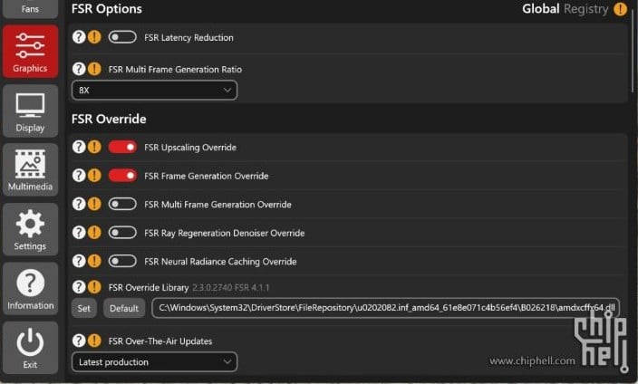Click help icon for FSR Latency Reduction
Viewport: 638px width, 384px height.
79,37
